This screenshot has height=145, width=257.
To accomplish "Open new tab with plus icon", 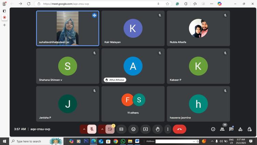I will point(4,25).
